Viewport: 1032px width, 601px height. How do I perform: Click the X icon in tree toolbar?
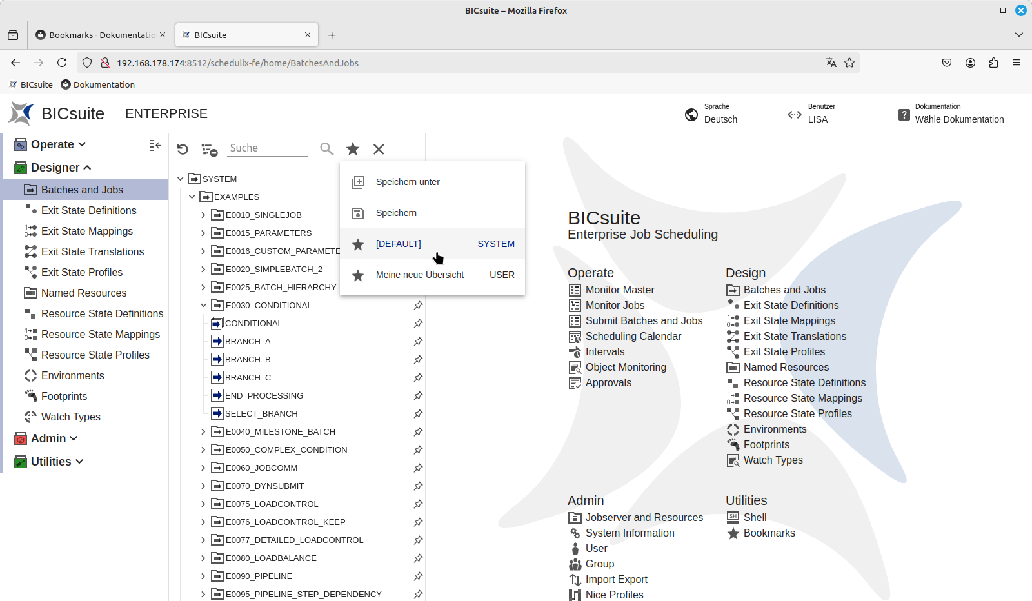pos(379,149)
